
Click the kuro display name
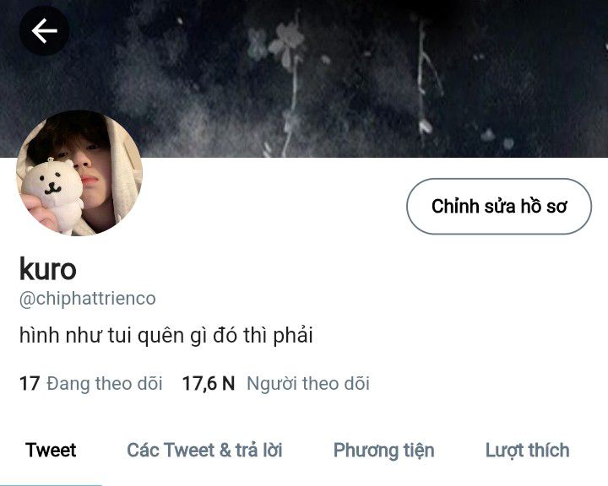(47, 268)
